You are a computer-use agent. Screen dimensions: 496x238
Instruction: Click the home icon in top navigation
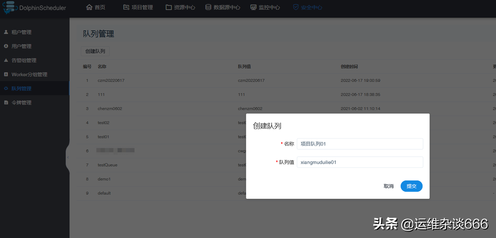point(89,7)
